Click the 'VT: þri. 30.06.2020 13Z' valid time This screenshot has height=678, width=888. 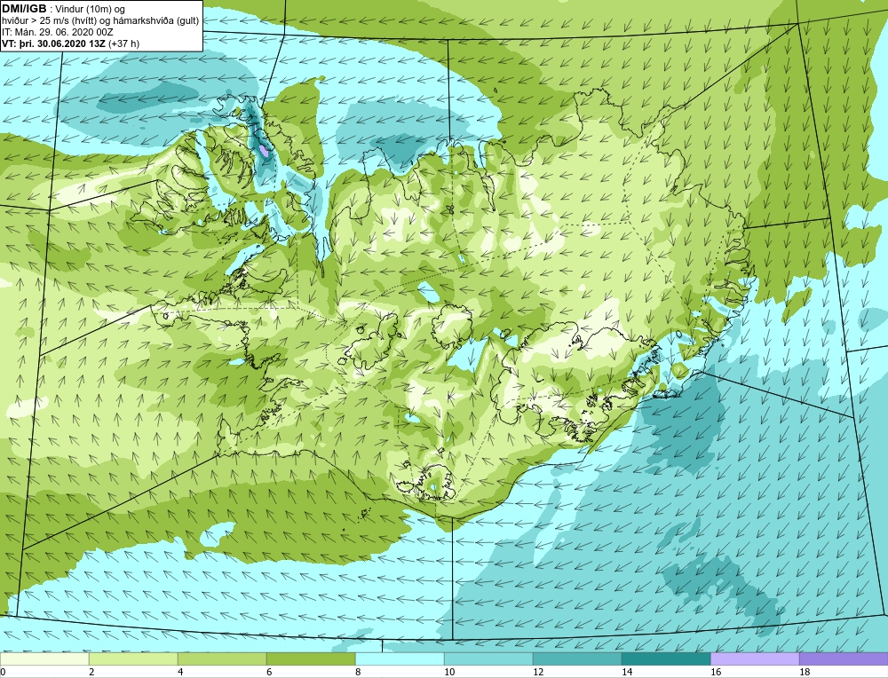tap(54, 43)
